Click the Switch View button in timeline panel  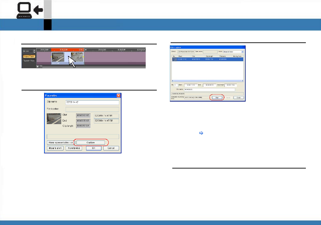pyautogui.click(x=29, y=61)
